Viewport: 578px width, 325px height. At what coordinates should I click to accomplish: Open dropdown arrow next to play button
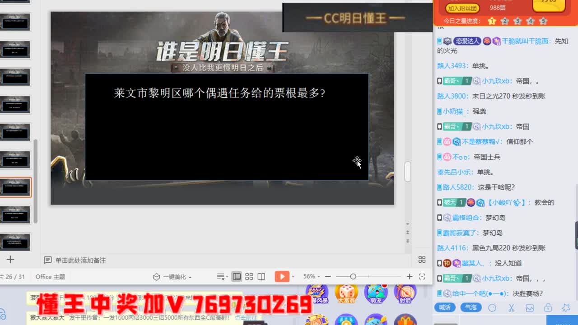click(x=293, y=277)
